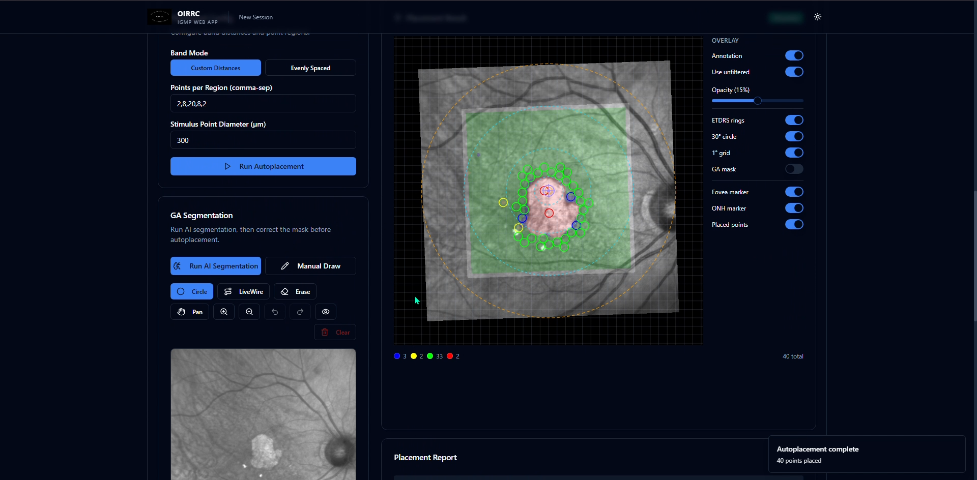This screenshot has height=480, width=977.
Task: Click the zoom out magnifier icon
Action: [249, 312]
